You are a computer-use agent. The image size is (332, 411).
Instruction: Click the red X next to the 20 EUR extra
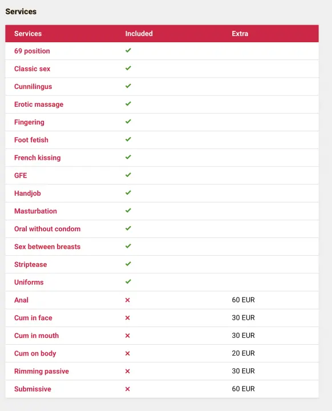point(128,353)
